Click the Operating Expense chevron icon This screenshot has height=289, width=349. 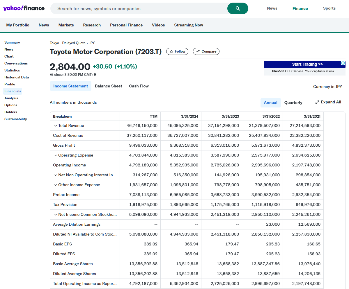point(56,155)
